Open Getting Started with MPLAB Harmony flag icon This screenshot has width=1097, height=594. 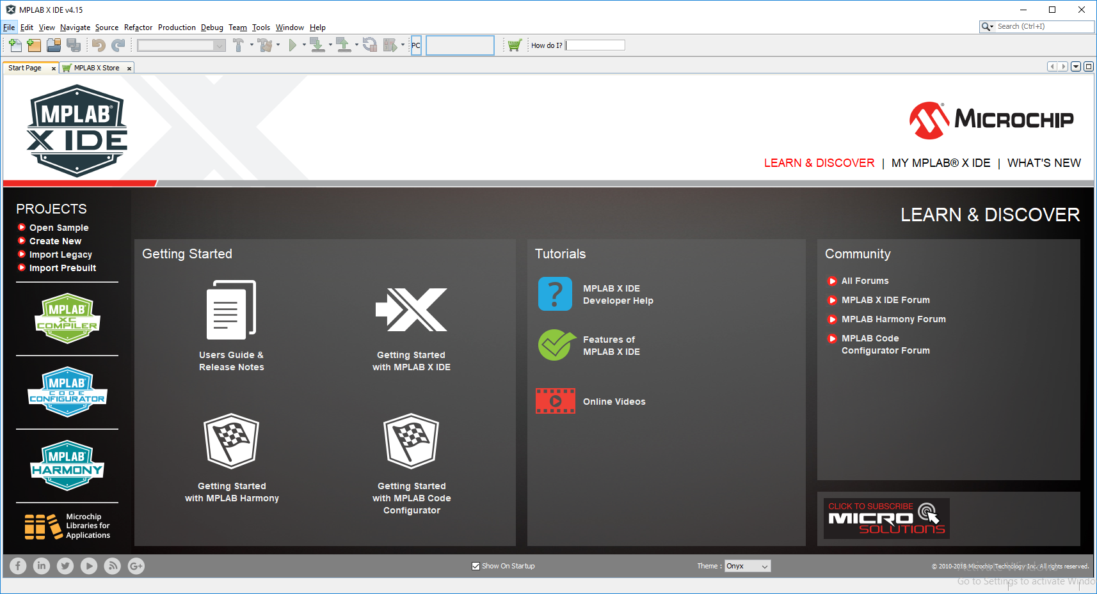[232, 441]
